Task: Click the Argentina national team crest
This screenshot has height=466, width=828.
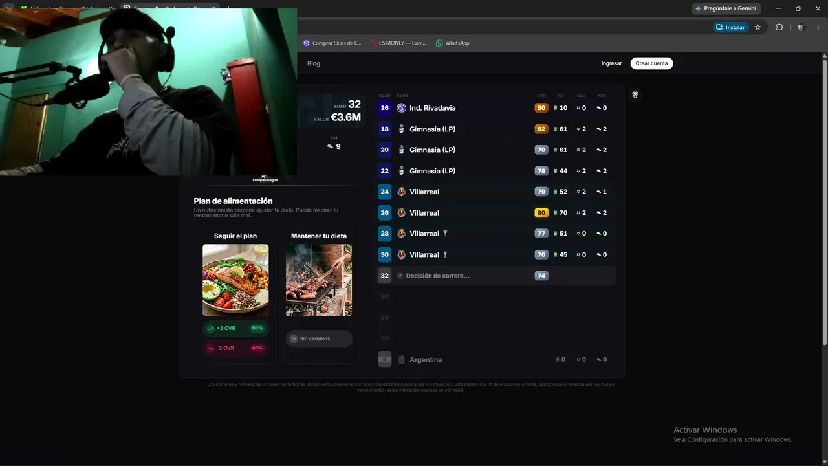Action: (402, 359)
